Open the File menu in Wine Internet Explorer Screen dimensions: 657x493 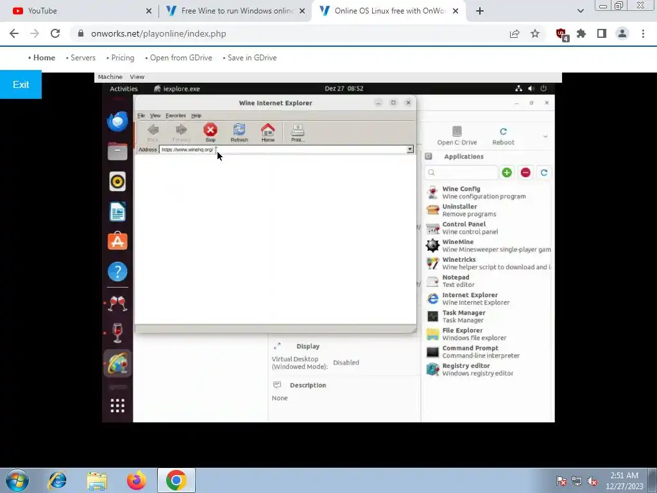tap(141, 116)
